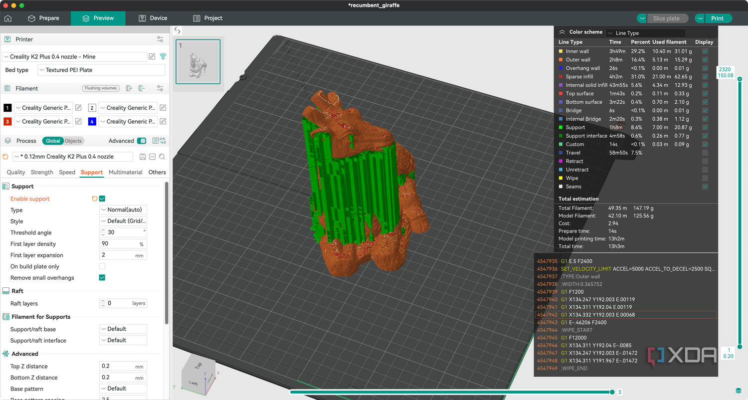This screenshot has height=400, width=748.
Task: Uncheck Enable support
Action: [102, 199]
